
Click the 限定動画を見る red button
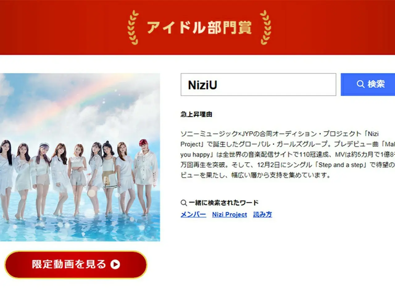pyautogui.click(x=76, y=265)
